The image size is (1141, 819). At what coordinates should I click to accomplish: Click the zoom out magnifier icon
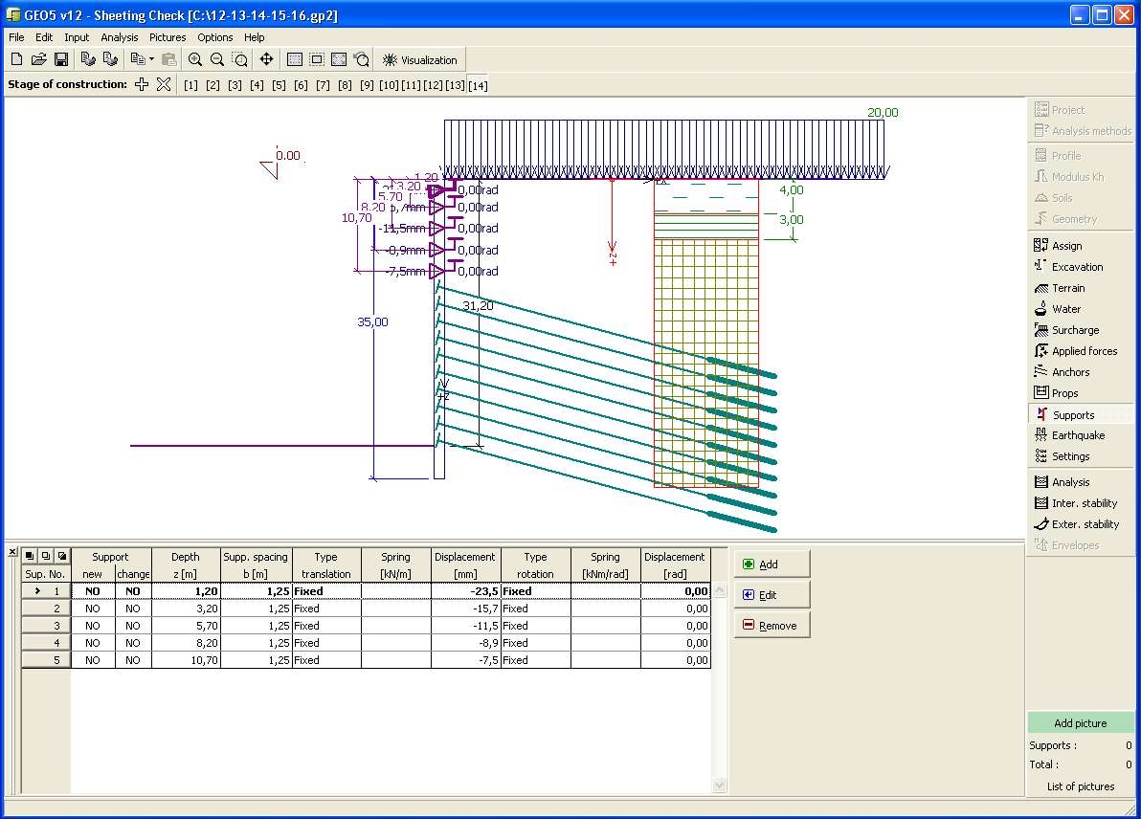point(217,59)
